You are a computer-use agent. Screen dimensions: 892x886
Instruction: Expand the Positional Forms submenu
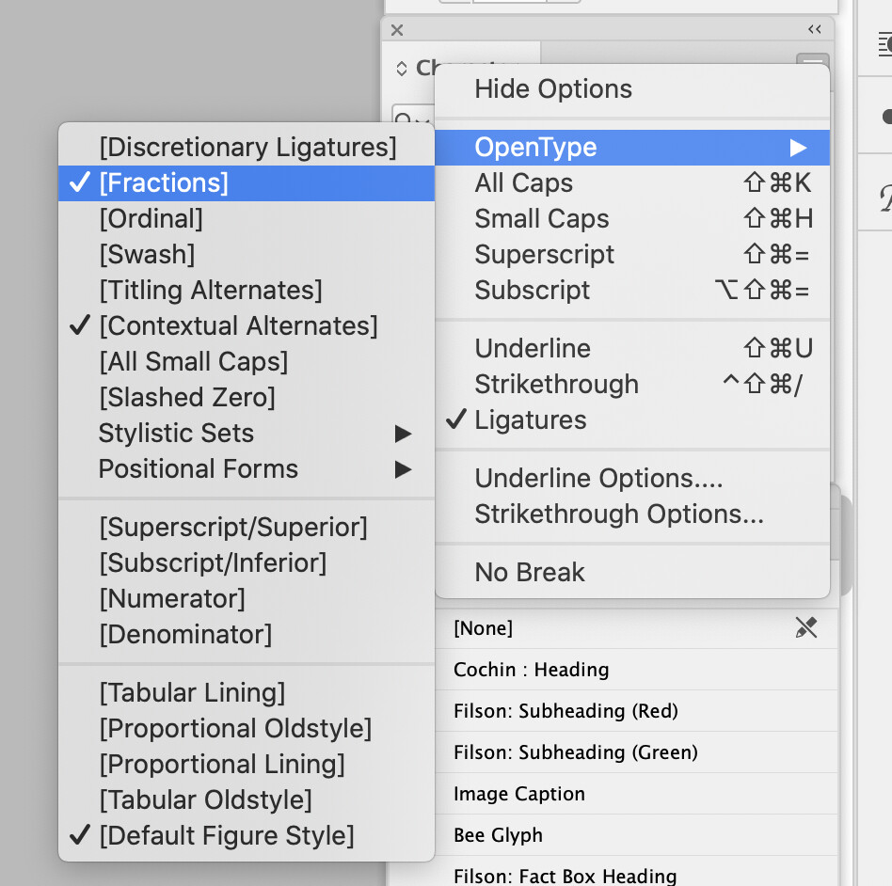[198, 468]
